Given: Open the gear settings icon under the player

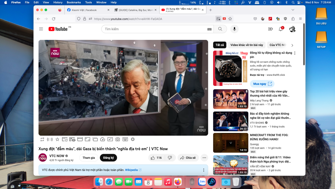Looking at the screenshot, I should tap(133, 139).
